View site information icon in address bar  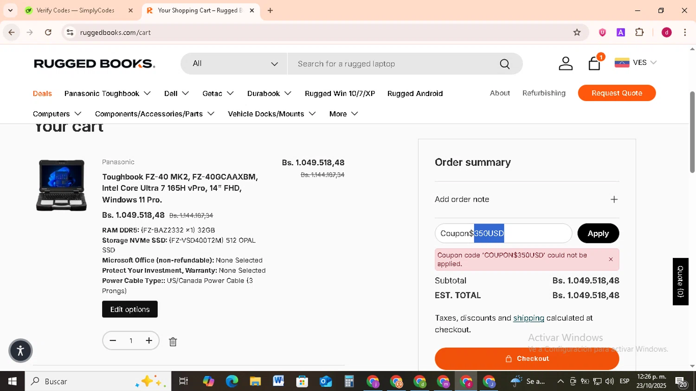[x=70, y=32]
